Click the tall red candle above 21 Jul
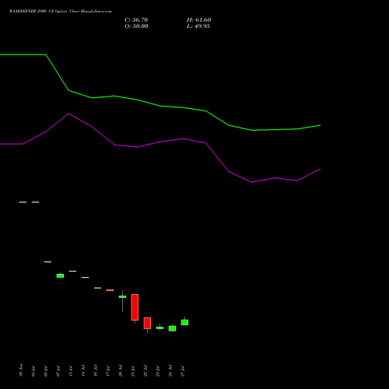The height and width of the screenshot is (389, 389). pyautogui.click(x=135, y=307)
